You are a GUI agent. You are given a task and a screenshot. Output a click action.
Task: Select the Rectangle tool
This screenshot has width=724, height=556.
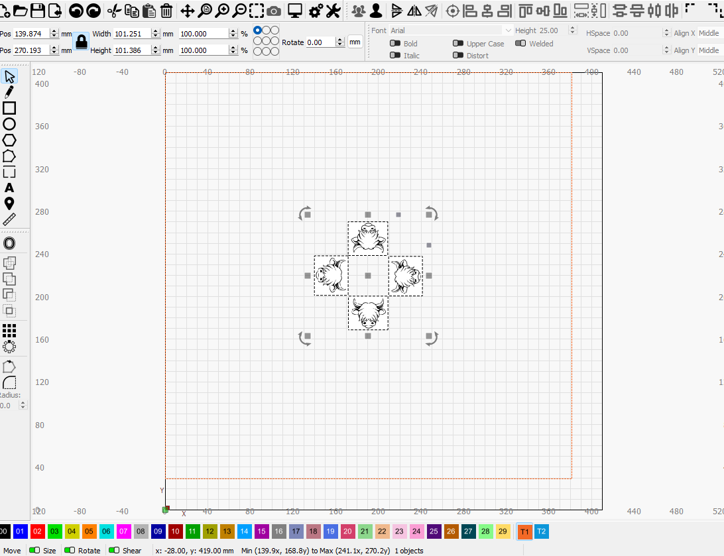click(x=9, y=108)
